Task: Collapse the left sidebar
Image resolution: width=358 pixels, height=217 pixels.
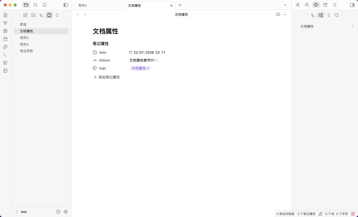Action: coord(66,5)
